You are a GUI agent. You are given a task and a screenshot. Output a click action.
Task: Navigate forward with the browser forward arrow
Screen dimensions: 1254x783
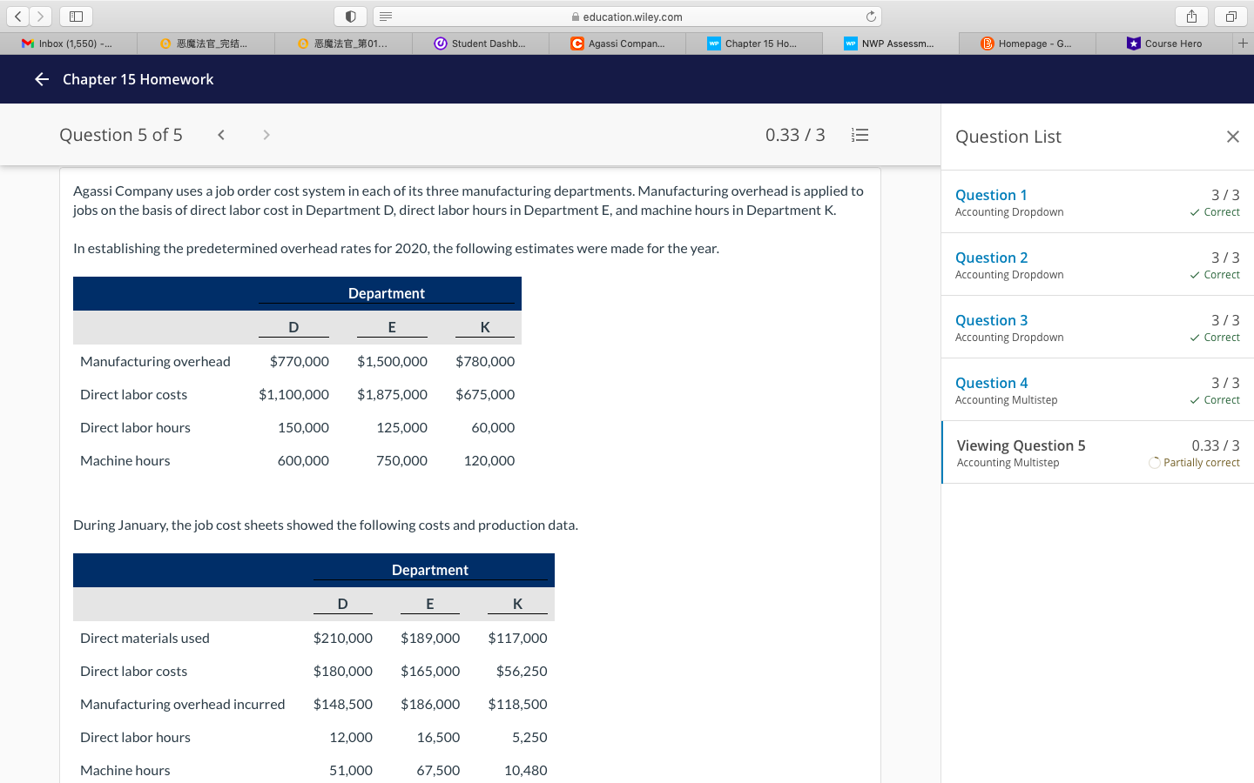coord(40,16)
